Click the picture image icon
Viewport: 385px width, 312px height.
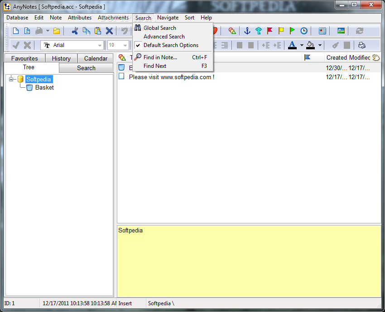point(341,31)
